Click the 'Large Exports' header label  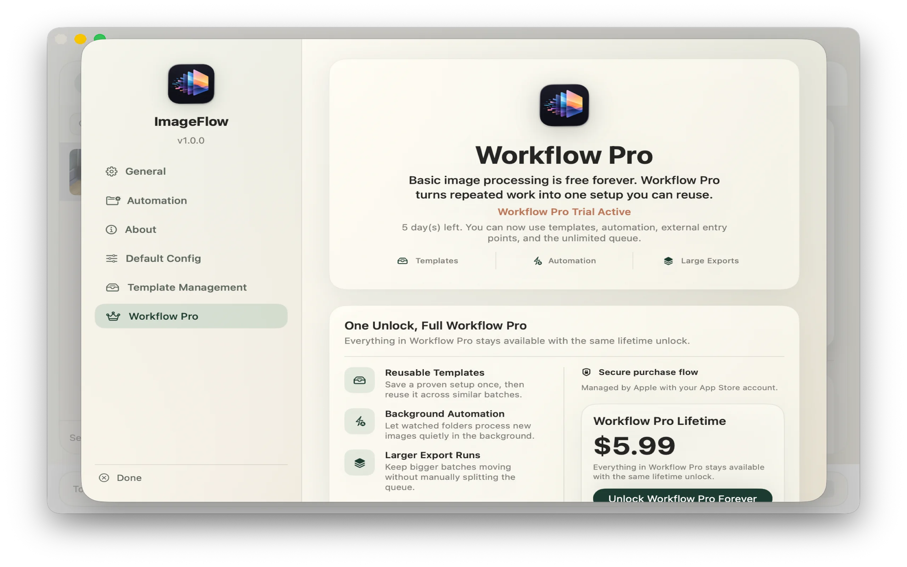point(710,261)
